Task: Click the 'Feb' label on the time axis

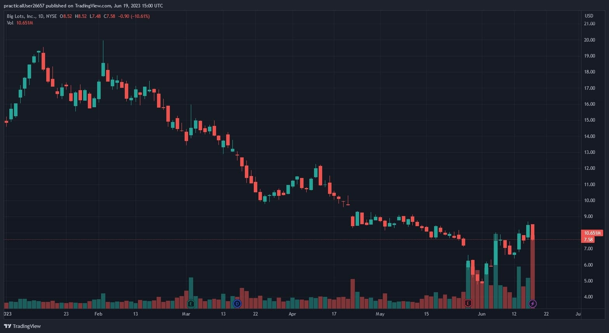Action: tap(98, 314)
